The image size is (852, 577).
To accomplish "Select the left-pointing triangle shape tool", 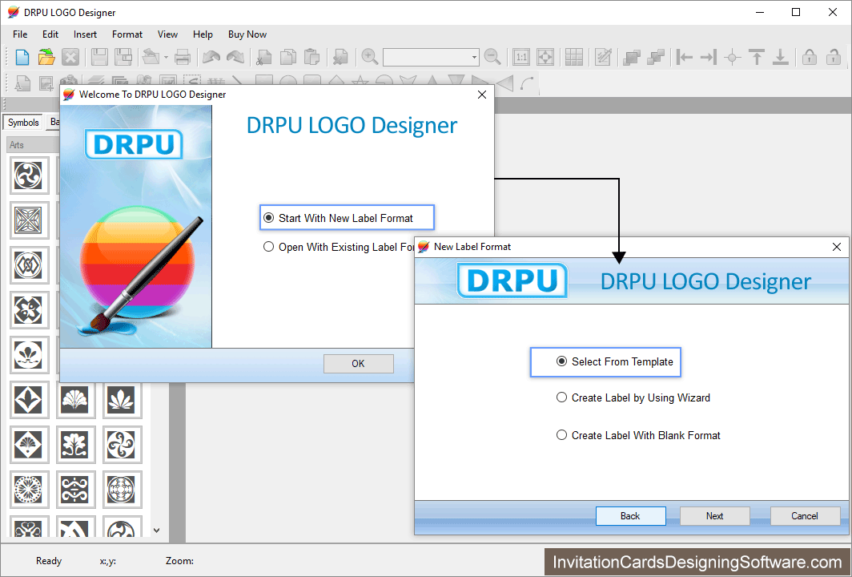I will pos(504,83).
